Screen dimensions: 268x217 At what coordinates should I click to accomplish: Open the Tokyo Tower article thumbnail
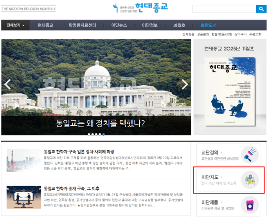pos(21,160)
